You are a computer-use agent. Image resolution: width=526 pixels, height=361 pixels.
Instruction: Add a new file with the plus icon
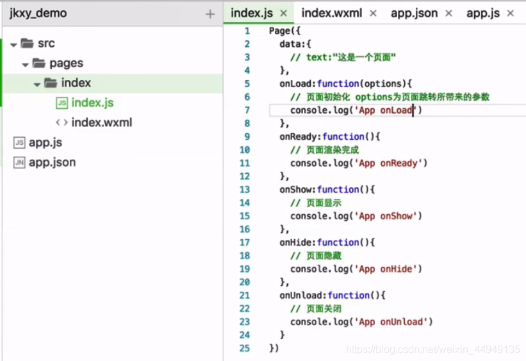(210, 13)
